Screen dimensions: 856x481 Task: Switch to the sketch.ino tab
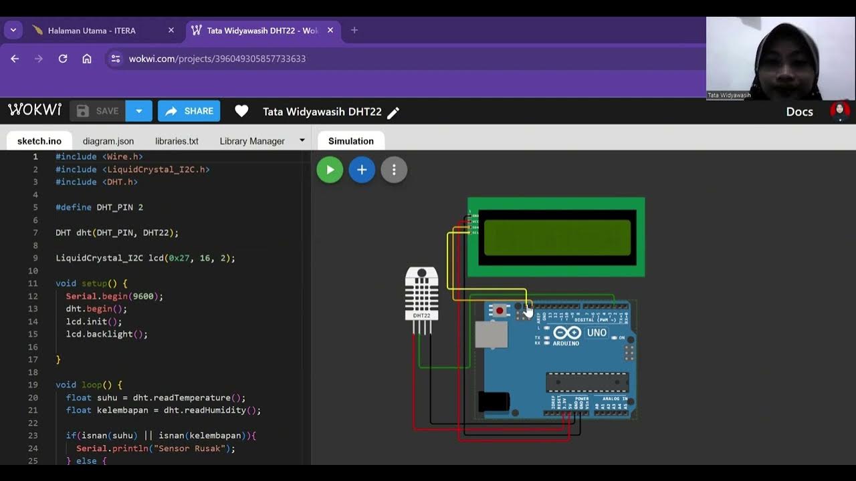[x=39, y=141]
